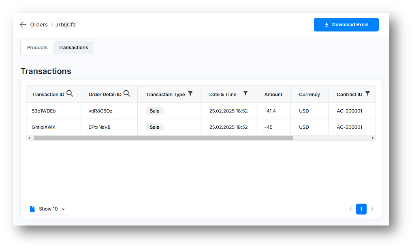Switch to the Products tab
This screenshot has width=414, height=251.
37,47
